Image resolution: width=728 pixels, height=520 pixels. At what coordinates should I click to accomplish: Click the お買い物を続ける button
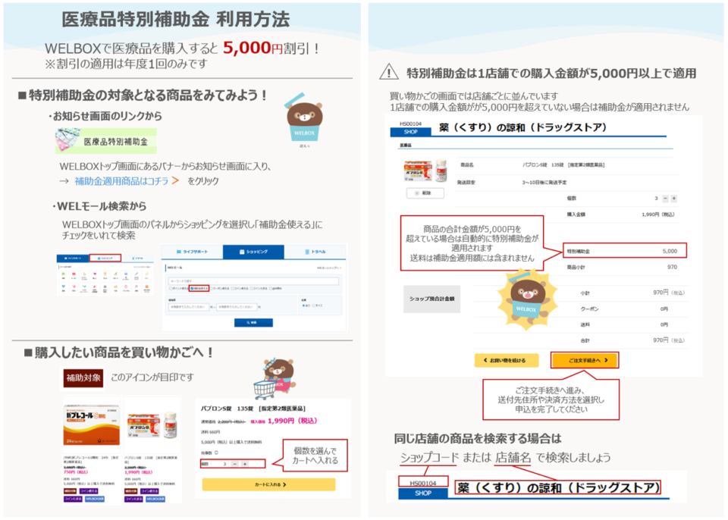507,360
